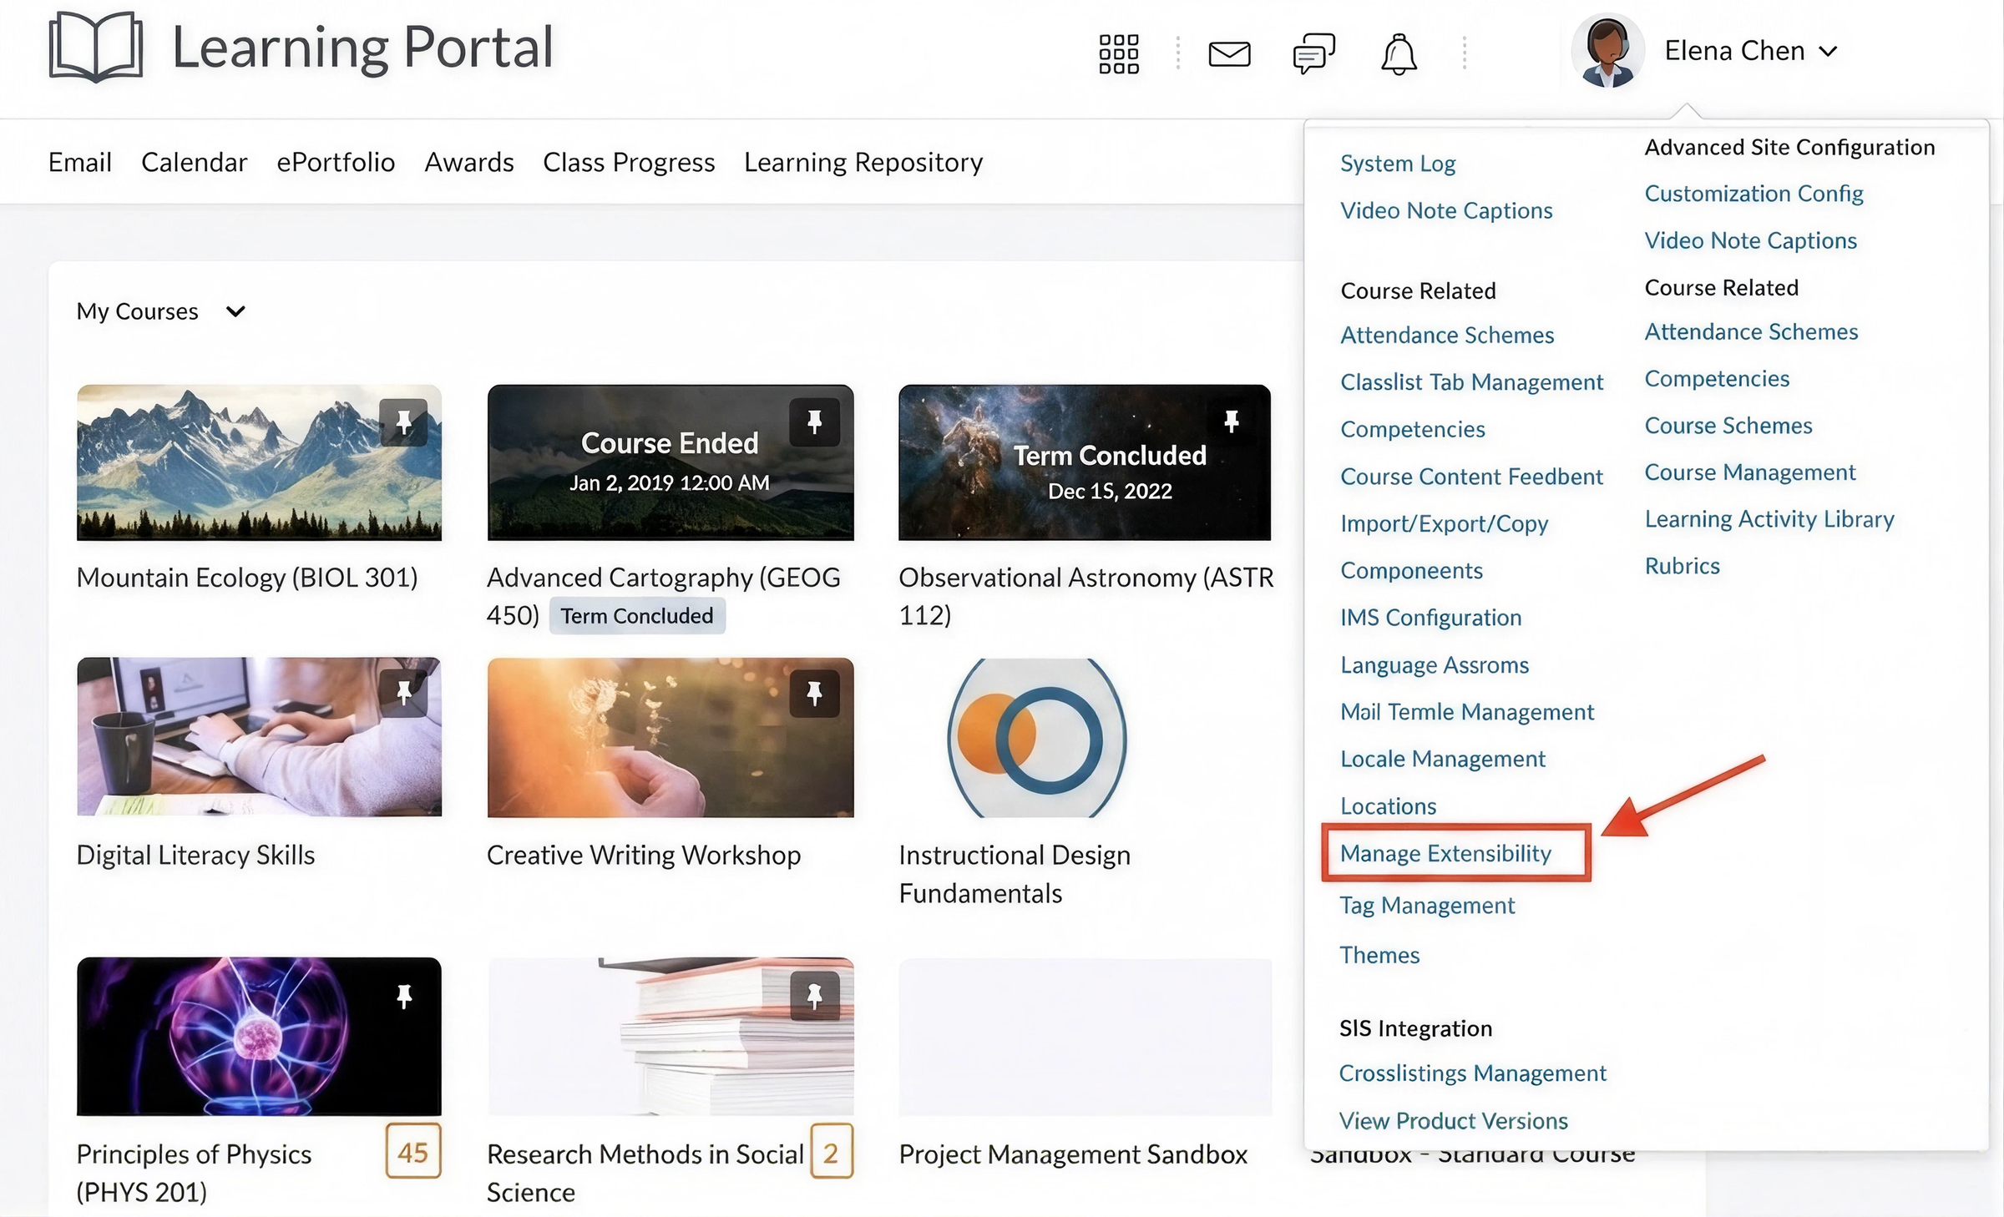The width and height of the screenshot is (2004, 1217).
Task: Open Learning Repository in the navbar
Action: pos(863,162)
